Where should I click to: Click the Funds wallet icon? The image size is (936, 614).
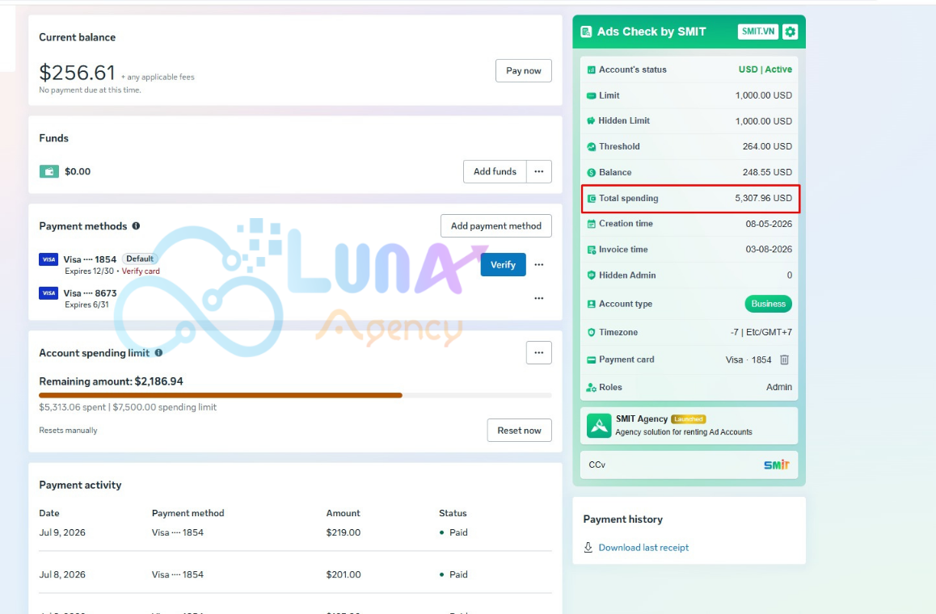[49, 172]
